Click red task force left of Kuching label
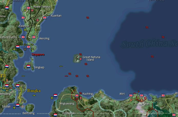Screen dimensions: 178x117 (x=81, y=93)
